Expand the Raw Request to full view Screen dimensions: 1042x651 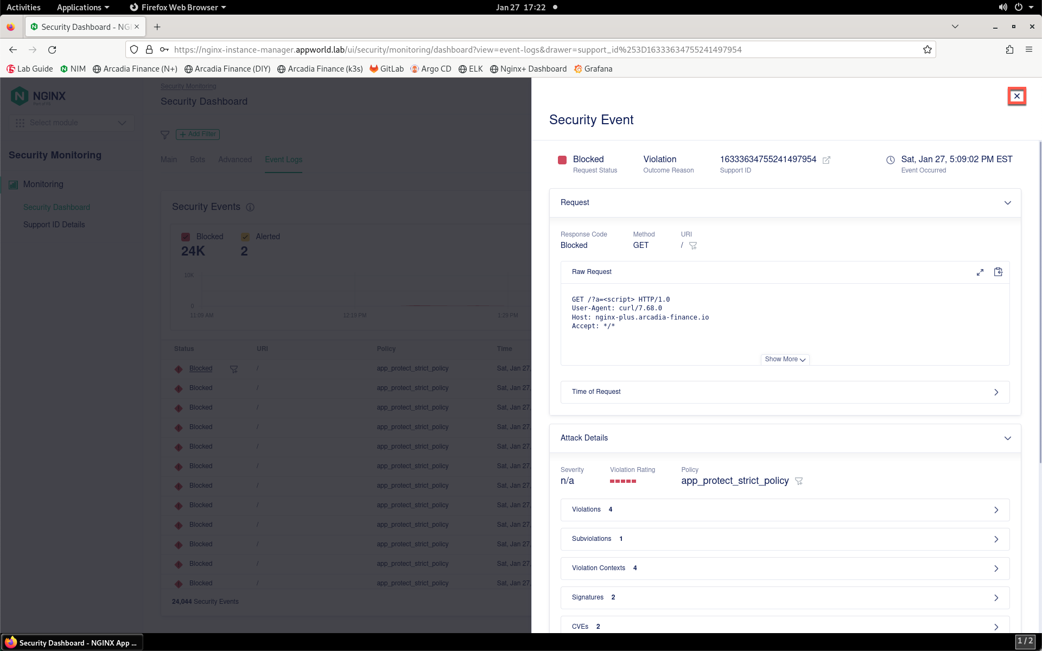click(980, 272)
